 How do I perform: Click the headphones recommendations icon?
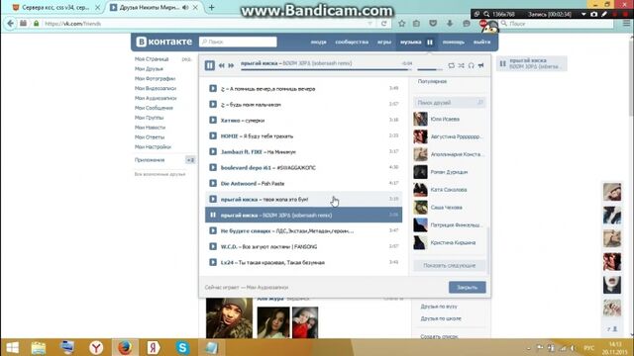pyautogui.click(x=472, y=65)
